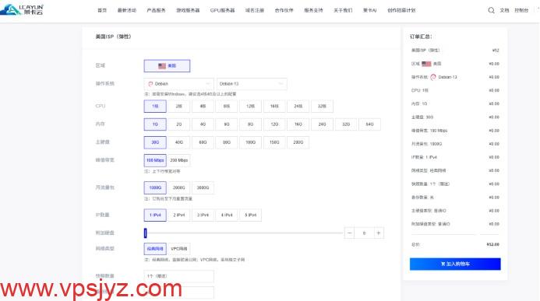Select 60G system disk option

coord(203,142)
